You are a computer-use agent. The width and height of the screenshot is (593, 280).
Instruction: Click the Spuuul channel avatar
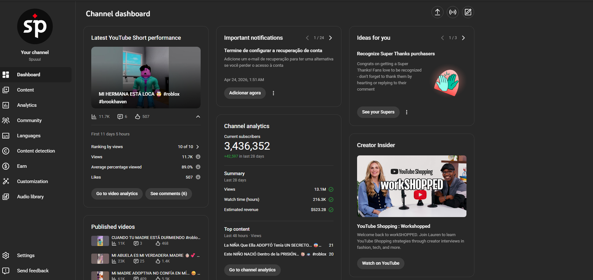(35, 27)
